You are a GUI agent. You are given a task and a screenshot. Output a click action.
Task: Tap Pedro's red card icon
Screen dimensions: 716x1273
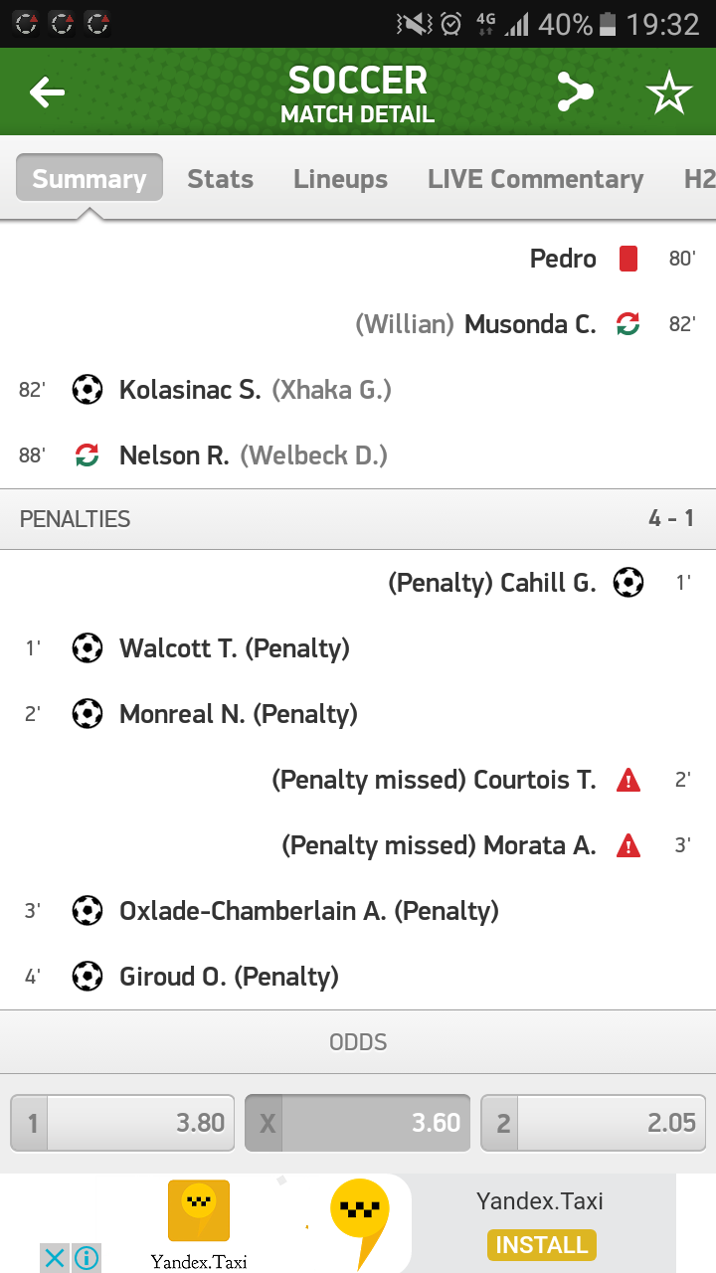point(627,259)
